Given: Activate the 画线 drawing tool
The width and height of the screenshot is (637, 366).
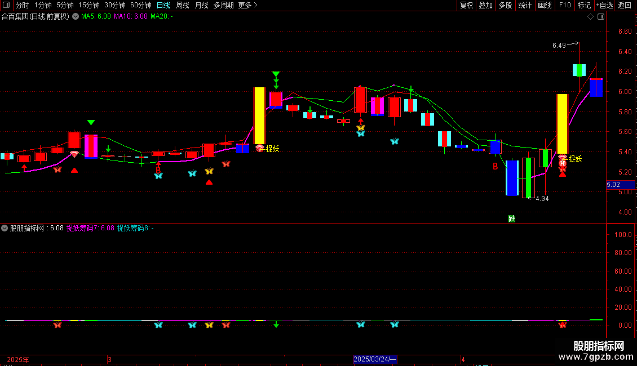Looking at the screenshot, I should click(x=545, y=5).
